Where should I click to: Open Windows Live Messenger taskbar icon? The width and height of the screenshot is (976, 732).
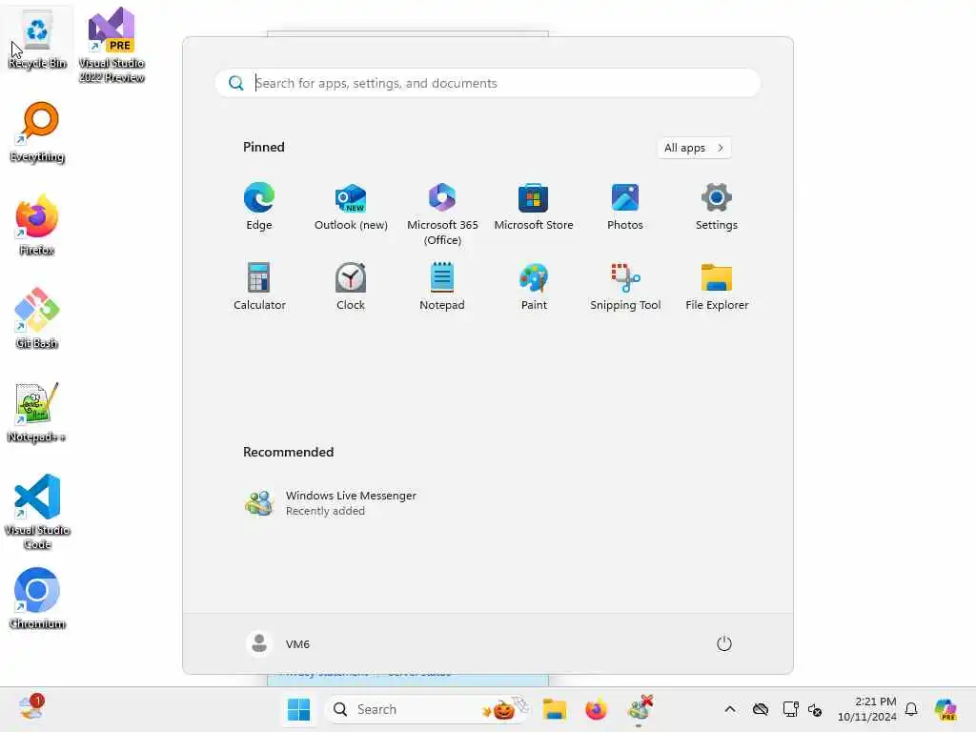pos(640,709)
